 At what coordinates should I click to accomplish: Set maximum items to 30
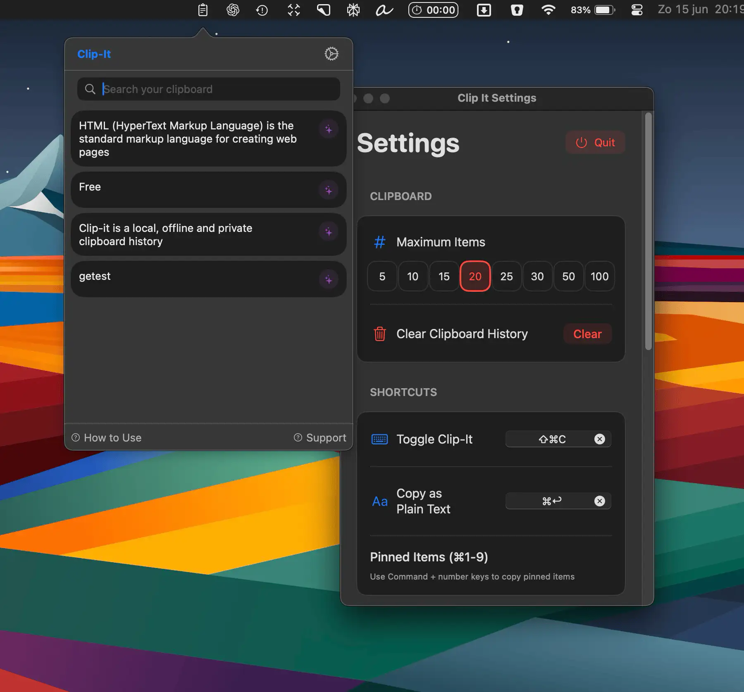(x=537, y=276)
